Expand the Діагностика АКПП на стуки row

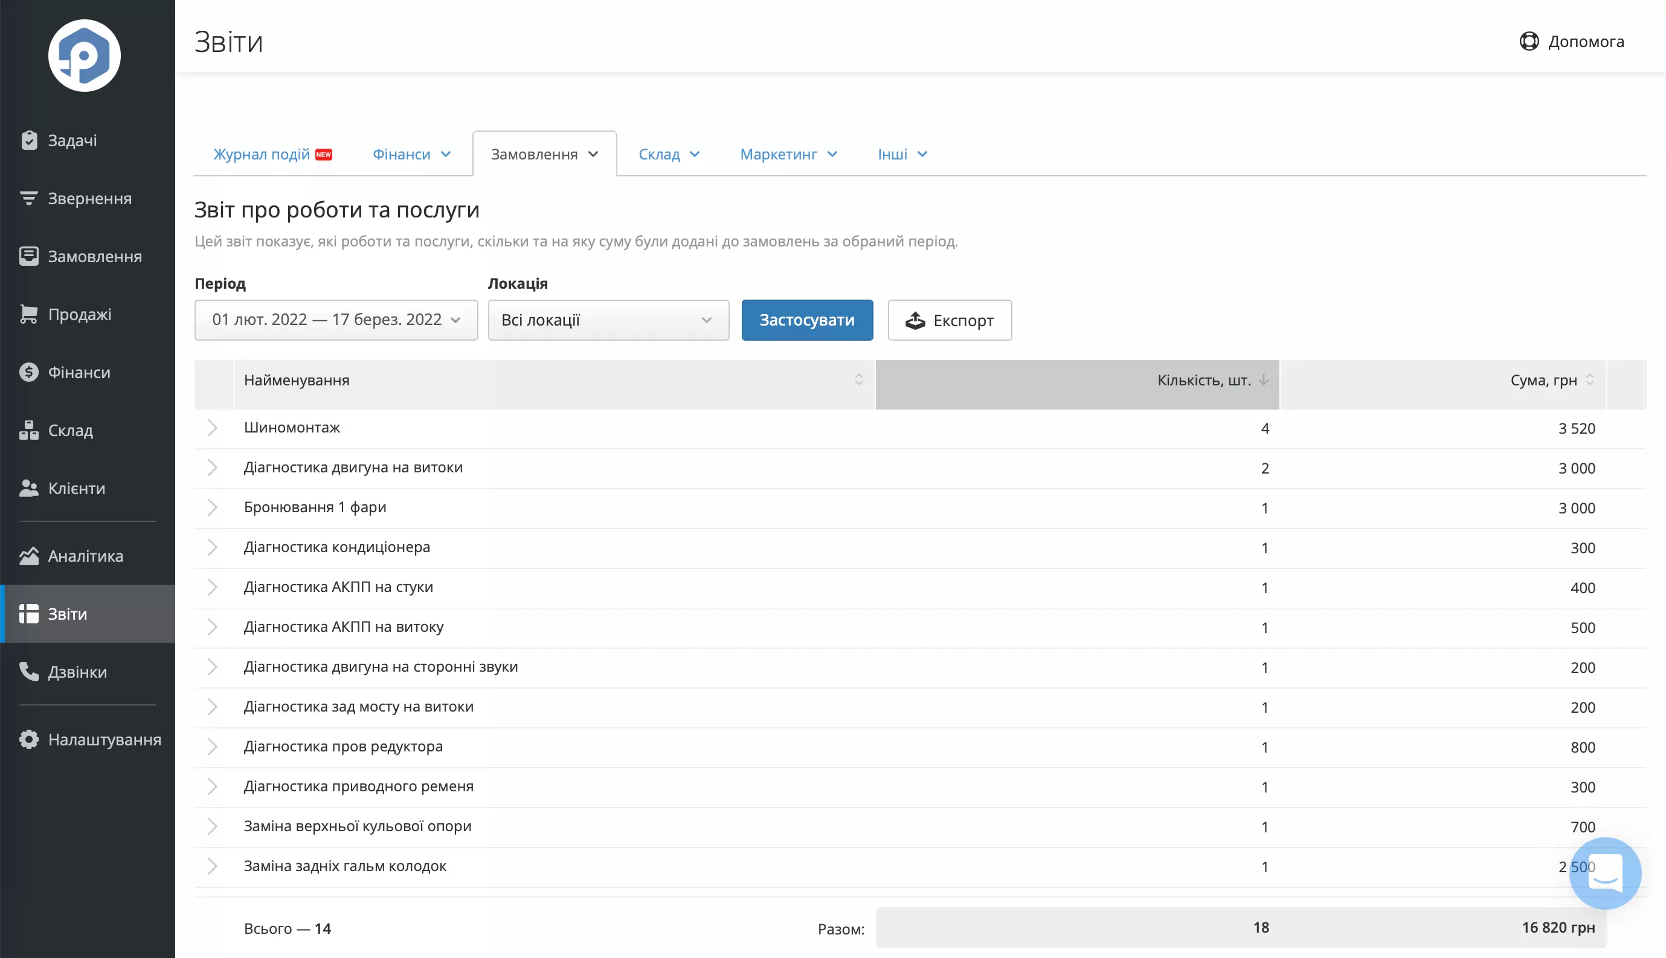point(212,587)
